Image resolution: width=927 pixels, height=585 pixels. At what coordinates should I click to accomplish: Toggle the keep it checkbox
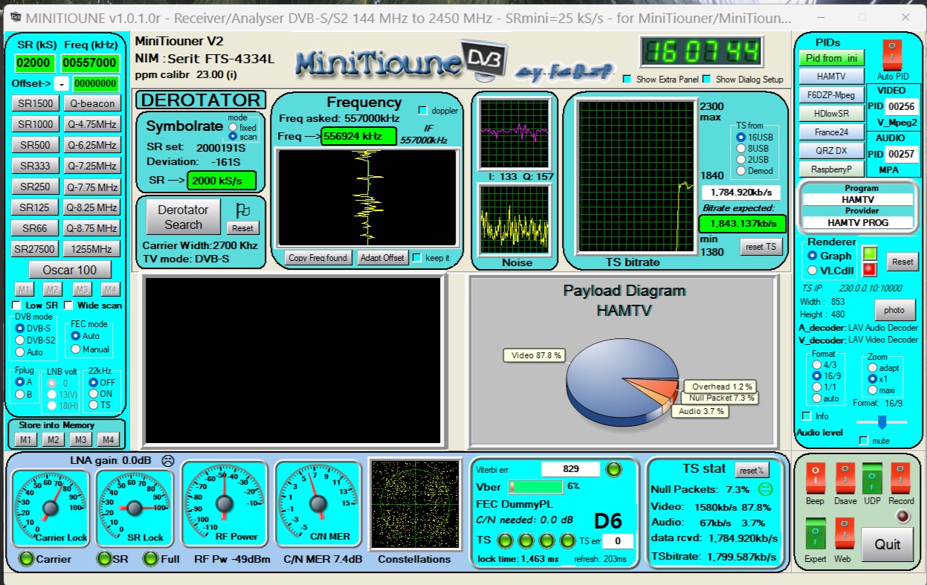(417, 257)
